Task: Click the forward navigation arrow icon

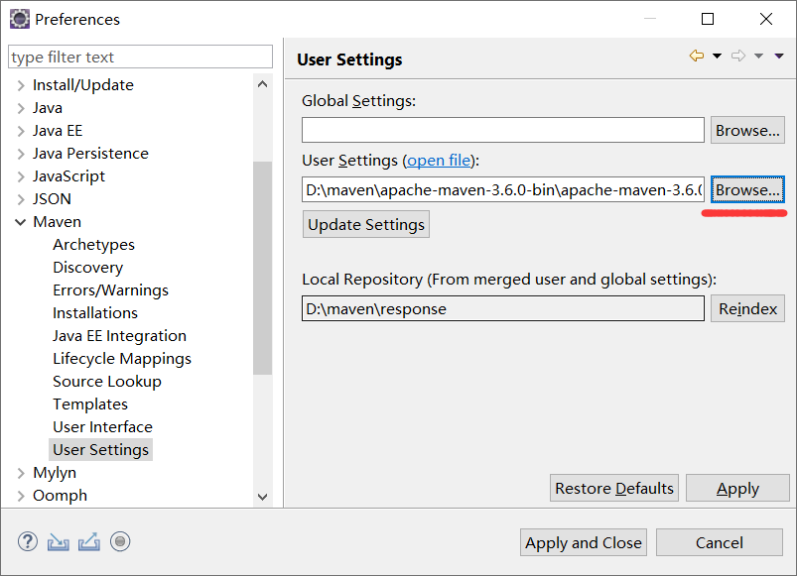Action: [x=737, y=57]
